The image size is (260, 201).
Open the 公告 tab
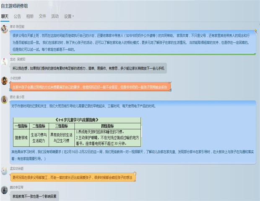(x=17, y=16)
